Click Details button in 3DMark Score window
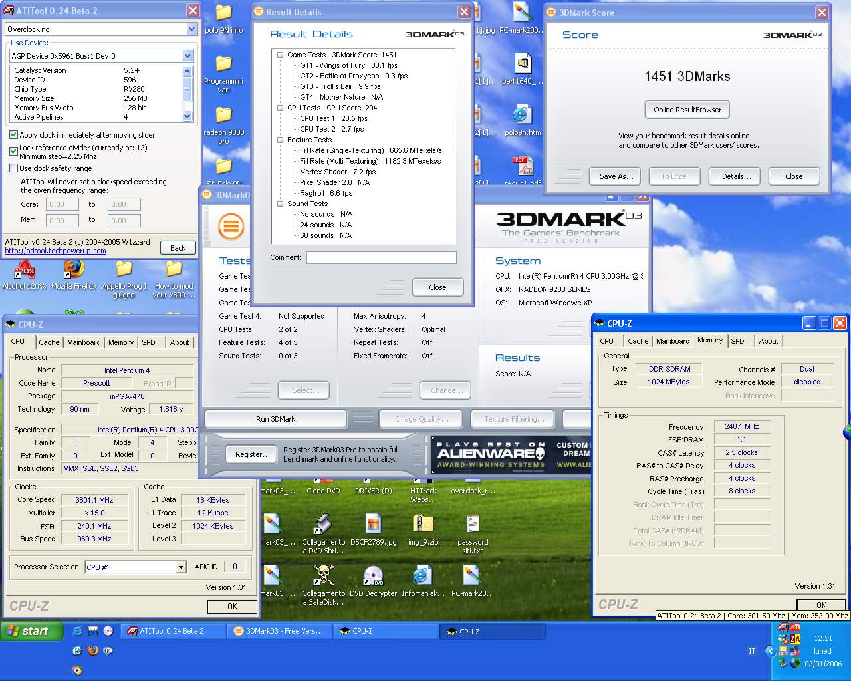The image size is (851, 681). (736, 176)
